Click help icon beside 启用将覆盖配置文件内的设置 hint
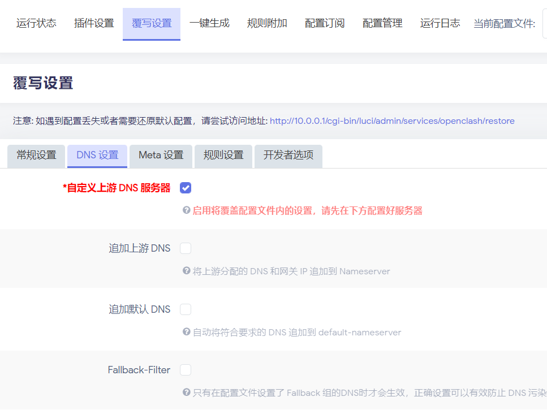The image size is (547, 414). (x=186, y=210)
